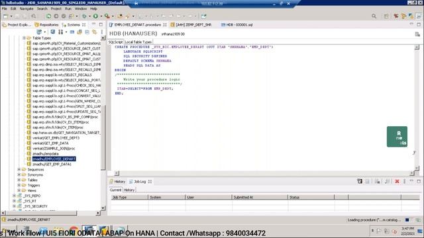Select venkat/GET_EMPLOYEE_DEPT3 item
The height and width of the screenshot is (238, 424).
coord(56,138)
